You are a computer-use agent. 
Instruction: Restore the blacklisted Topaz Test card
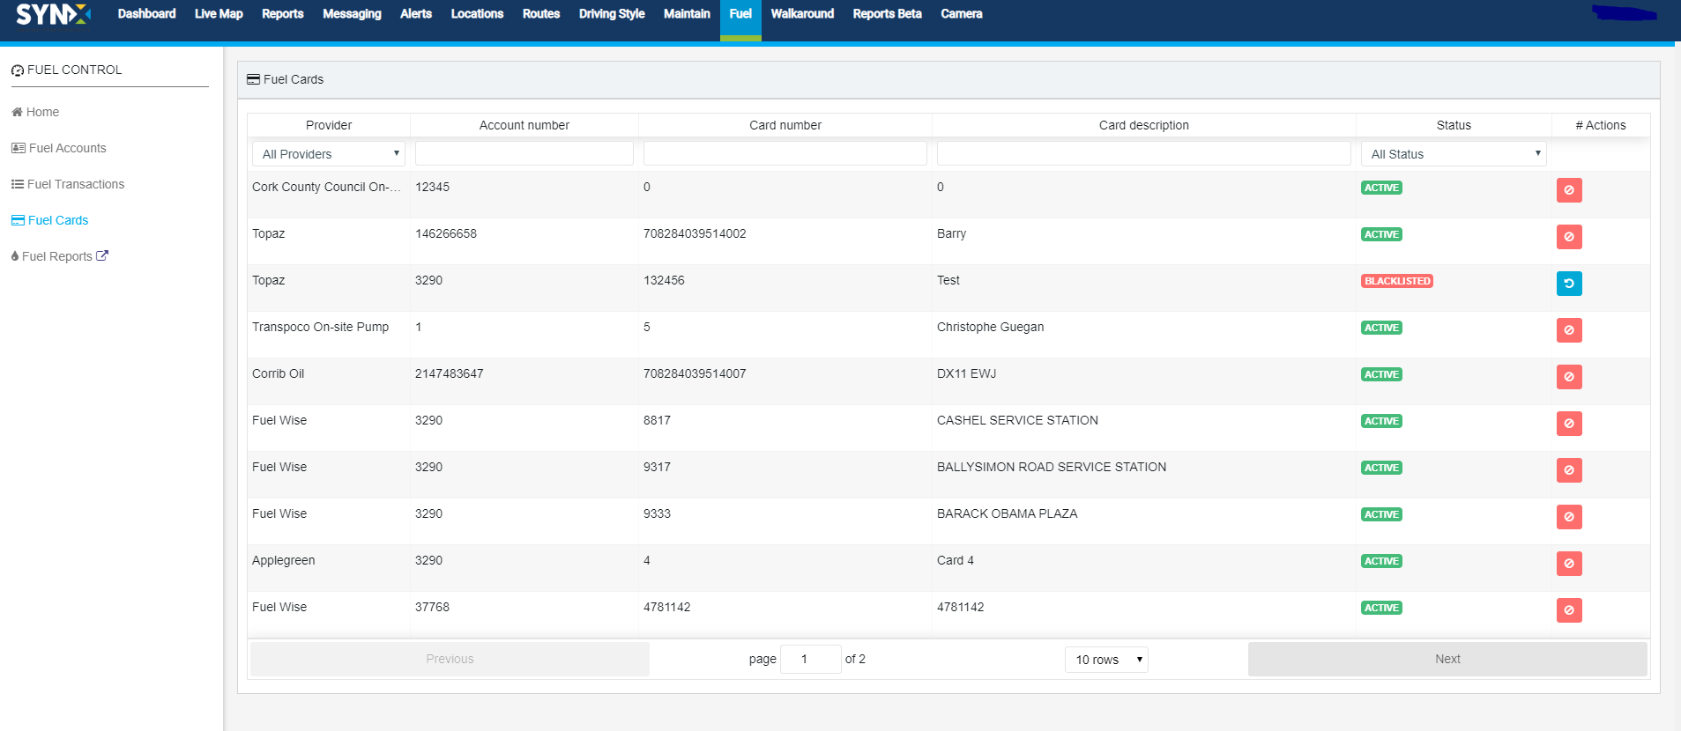[1569, 284]
